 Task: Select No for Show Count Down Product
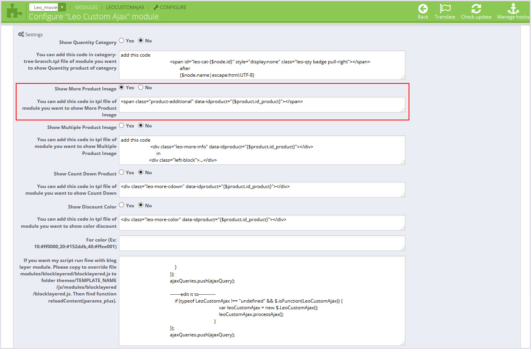click(x=141, y=172)
